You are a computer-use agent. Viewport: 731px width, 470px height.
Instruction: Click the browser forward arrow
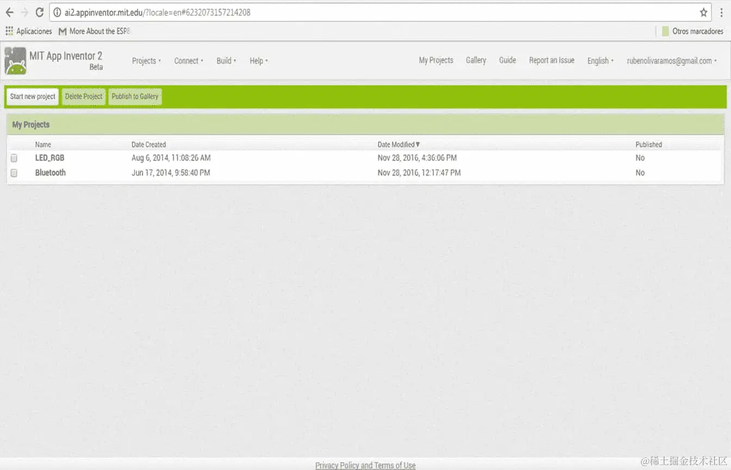click(x=24, y=12)
